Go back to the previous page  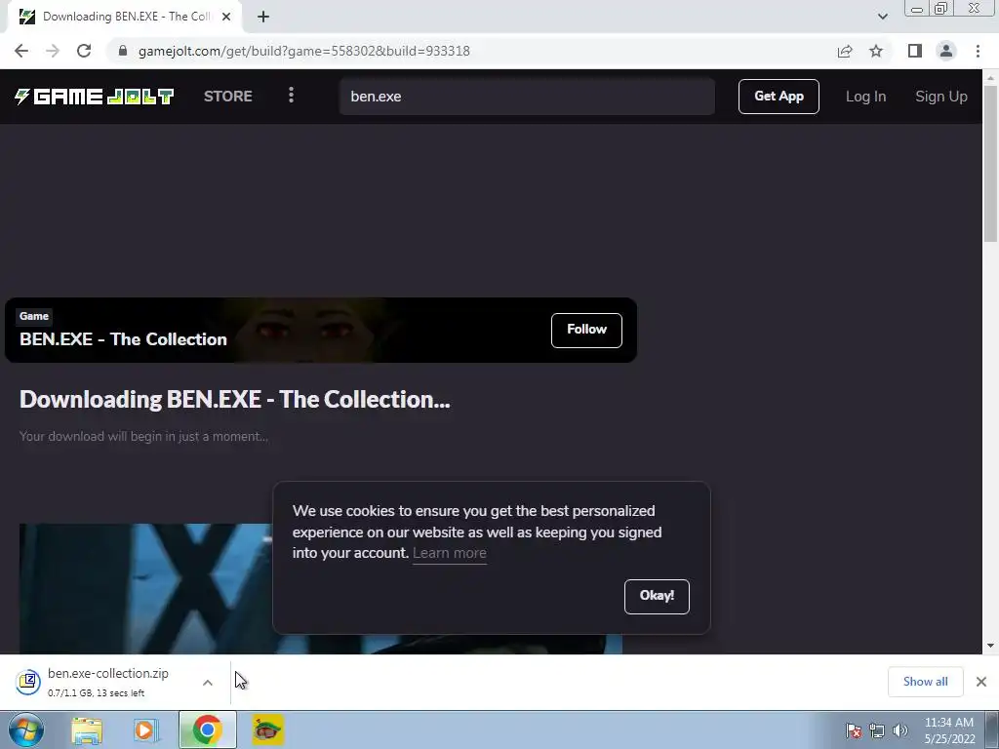(21, 51)
